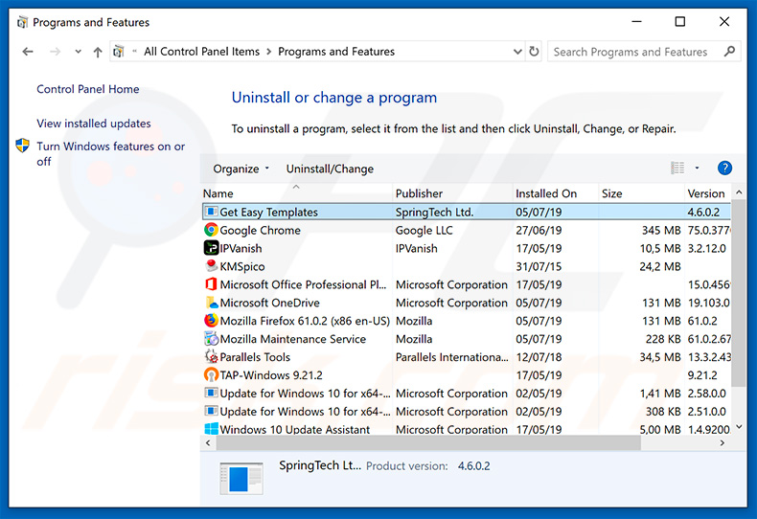The width and height of the screenshot is (757, 519).
Task: Open Control Panel Home link
Action: tap(88, 89)
